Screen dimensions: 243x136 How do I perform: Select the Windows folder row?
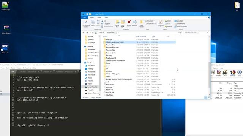pyautogui.click(x=139, y=71)
